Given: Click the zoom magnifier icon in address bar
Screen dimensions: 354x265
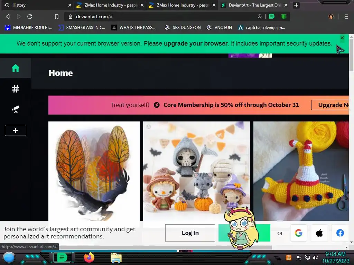Looking at the screenshot, I should (x=260, y=17).
